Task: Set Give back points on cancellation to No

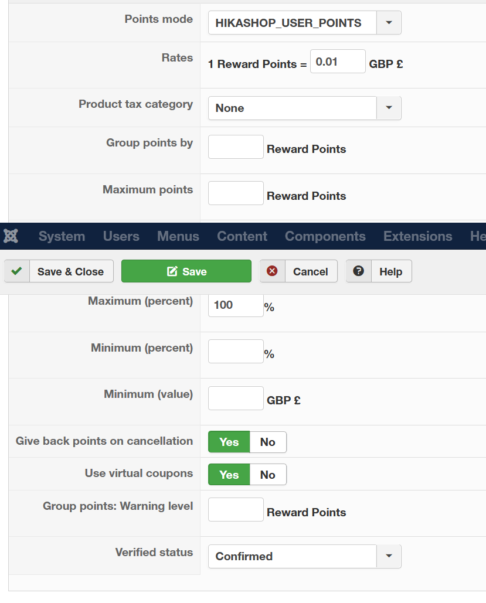Action: pos(268,442)
